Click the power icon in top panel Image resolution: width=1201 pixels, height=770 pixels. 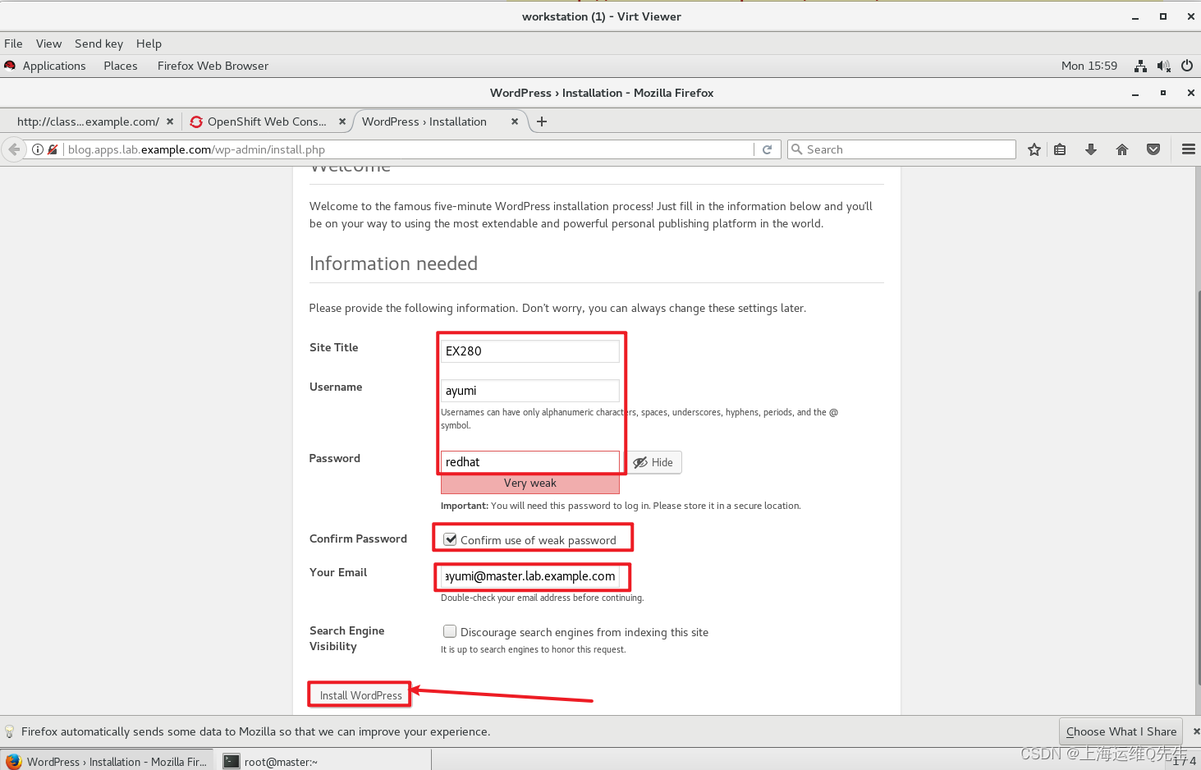(x=1187, y=66)
